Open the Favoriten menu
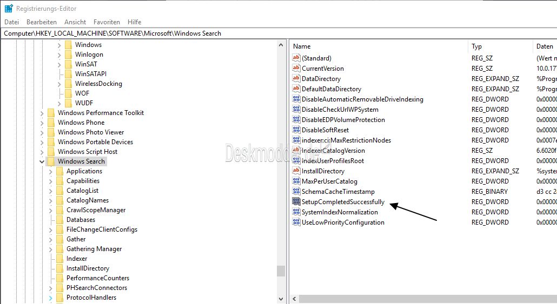 (x=107, y=22)
